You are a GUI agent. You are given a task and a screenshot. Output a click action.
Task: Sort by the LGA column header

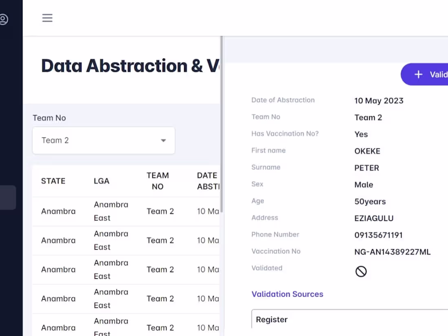[101, 181]
